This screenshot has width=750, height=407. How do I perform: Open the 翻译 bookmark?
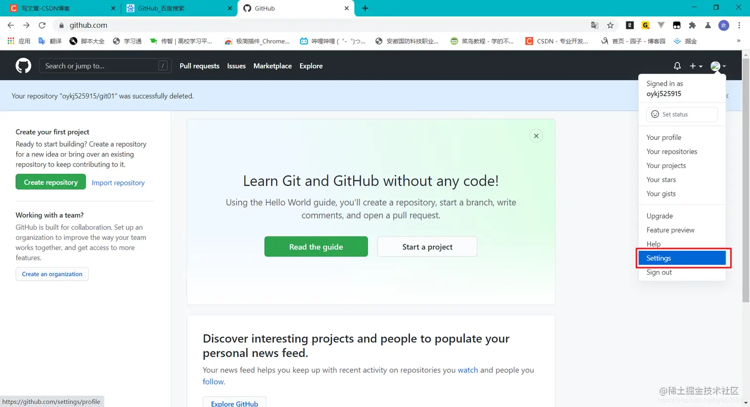point(50,41)
